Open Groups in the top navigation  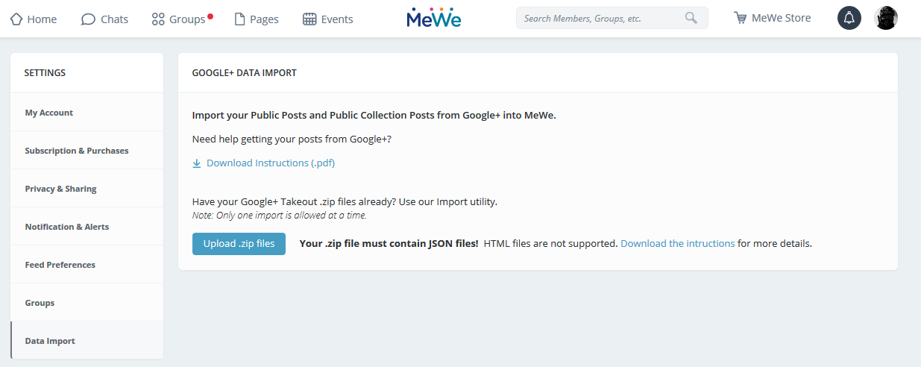pyautogui.click(x=179, y=19)
